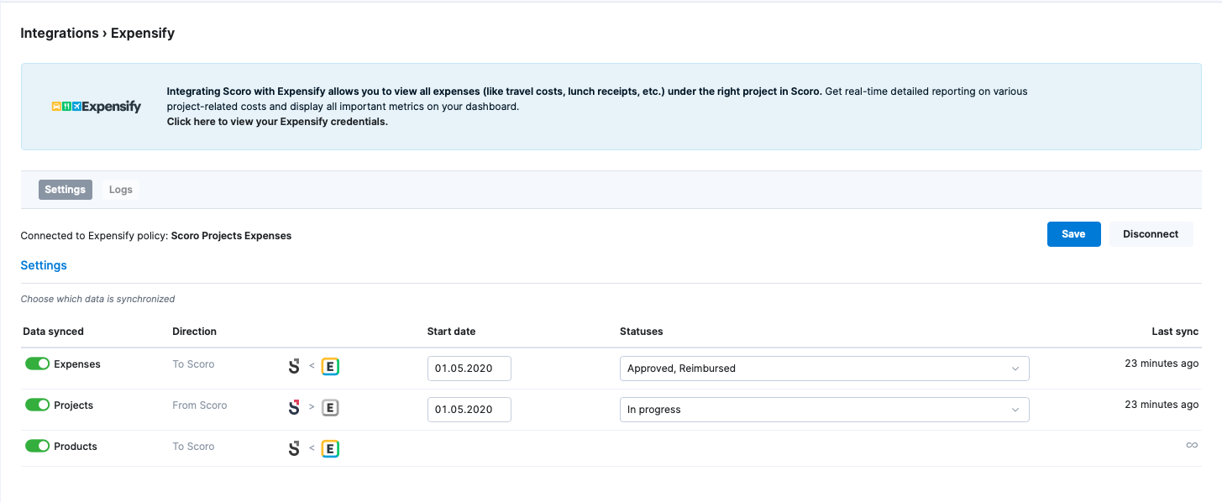Toggle off Expenses synchronization
This screenshot has height=502, width=1222.
(37, 364)
